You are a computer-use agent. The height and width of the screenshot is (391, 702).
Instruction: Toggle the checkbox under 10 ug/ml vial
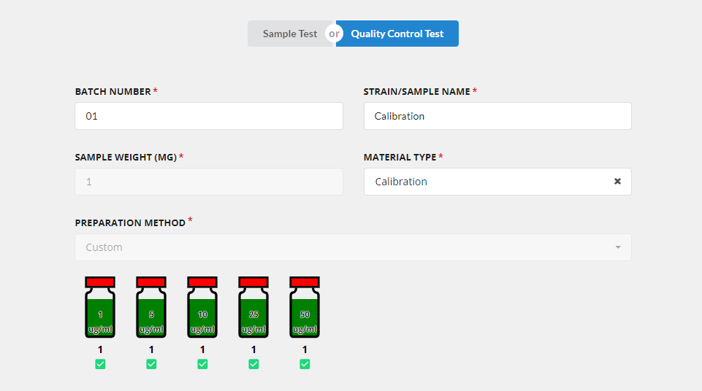[x=202, y=364]
